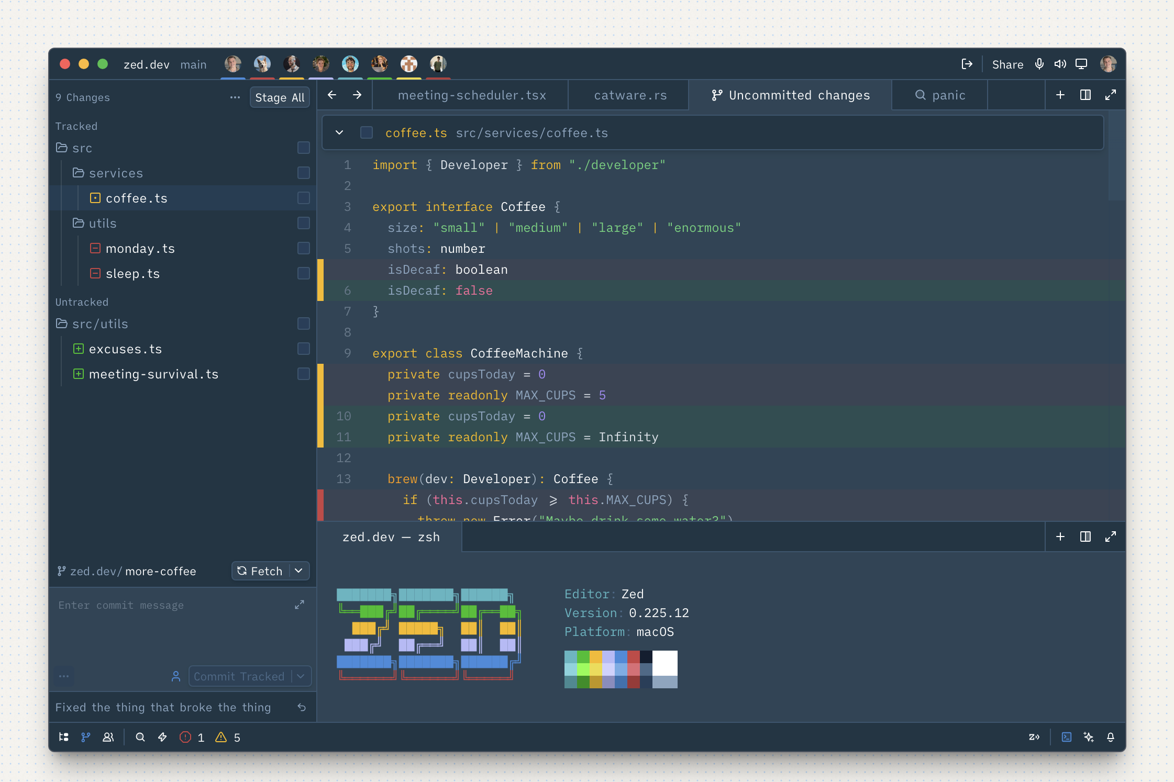
Task: Open the project panel icon in status bar
Action: point(64,737)
